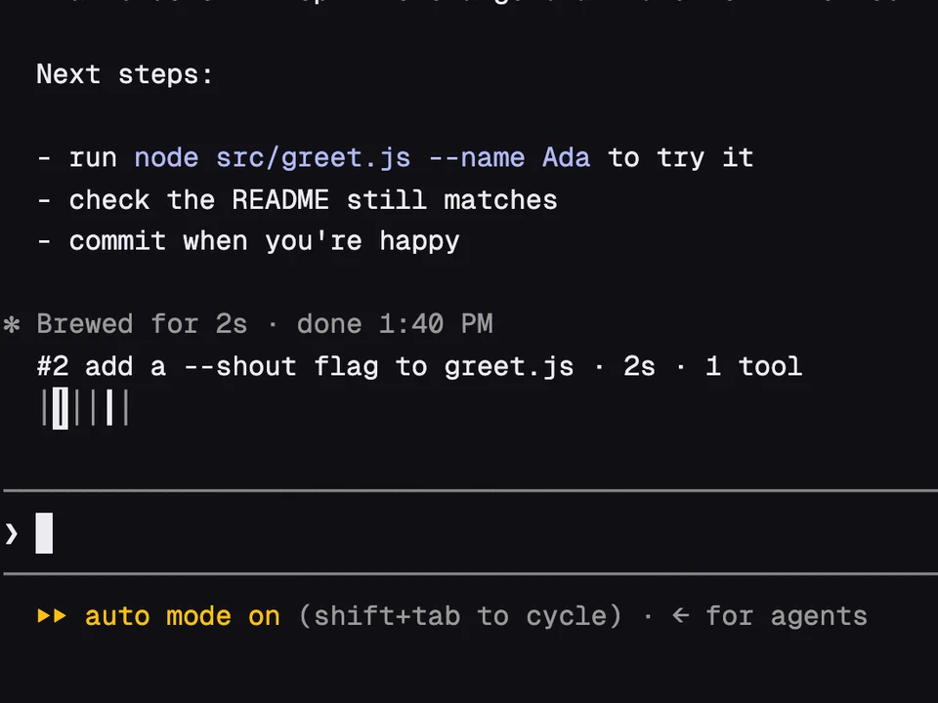Viewport: 938px width, 703px height.
Task: Click 'commit when you're happy' line
Action: [x=248, y=241]
